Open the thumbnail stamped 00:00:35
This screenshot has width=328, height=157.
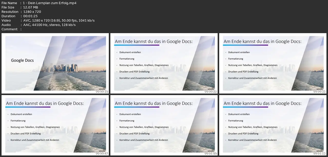click(273, 63)
